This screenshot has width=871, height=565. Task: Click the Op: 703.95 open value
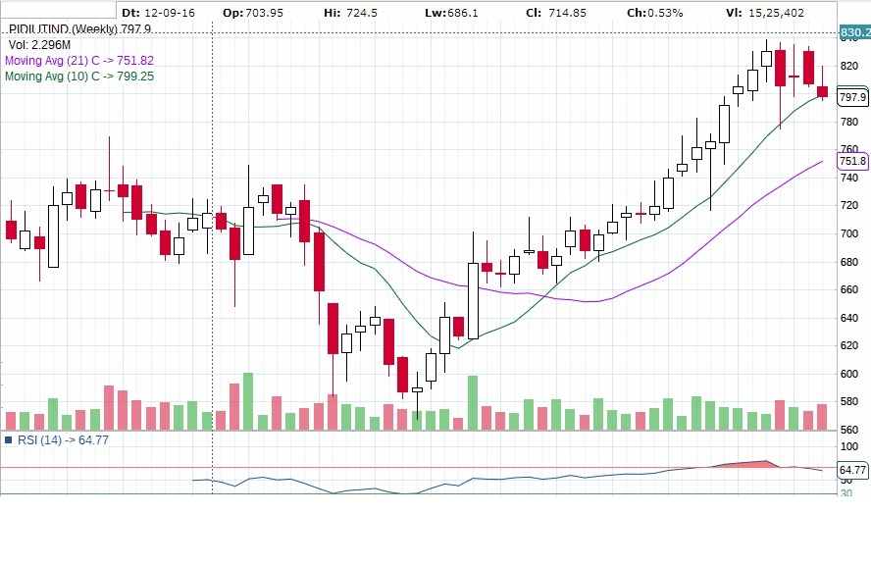tap(253, 13)
